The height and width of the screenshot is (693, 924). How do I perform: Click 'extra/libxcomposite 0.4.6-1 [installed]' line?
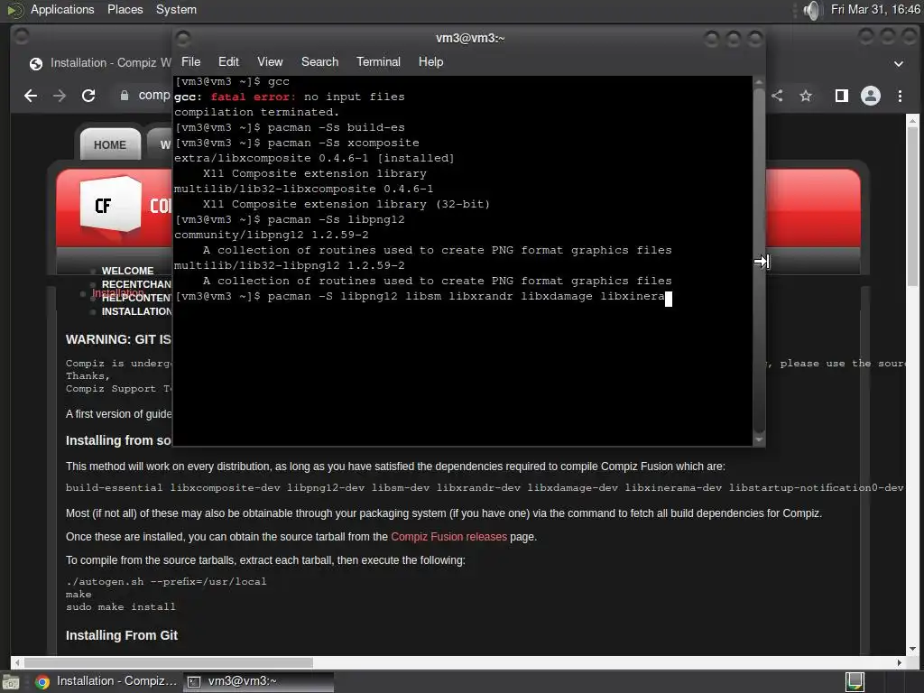click(314, 159)
